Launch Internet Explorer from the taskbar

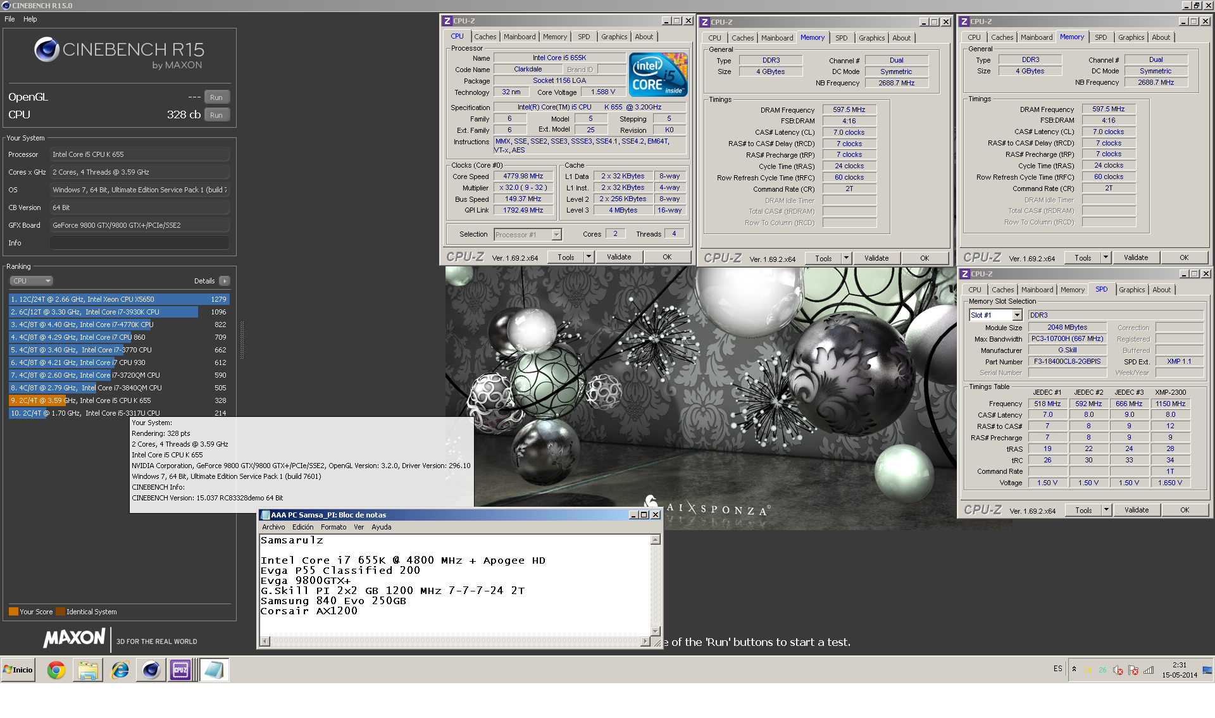tap(120, 670)
